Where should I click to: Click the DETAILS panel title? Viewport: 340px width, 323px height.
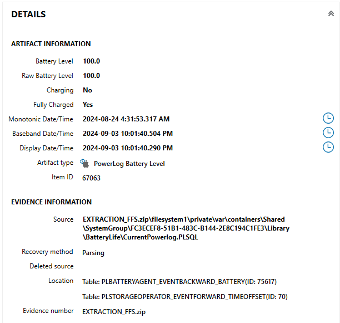pyautogui.click(x=28, y=14)
